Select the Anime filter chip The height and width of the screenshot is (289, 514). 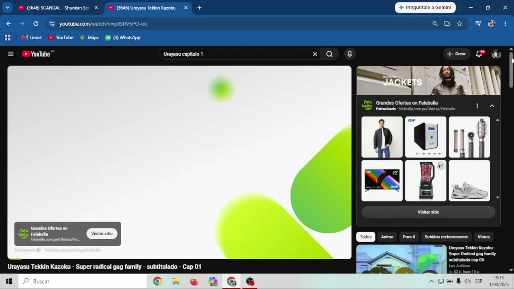(x=387, y=237)
